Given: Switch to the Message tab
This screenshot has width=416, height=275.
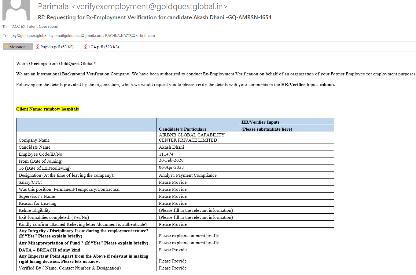Looking at the screenshot, I should click(18, 47).
